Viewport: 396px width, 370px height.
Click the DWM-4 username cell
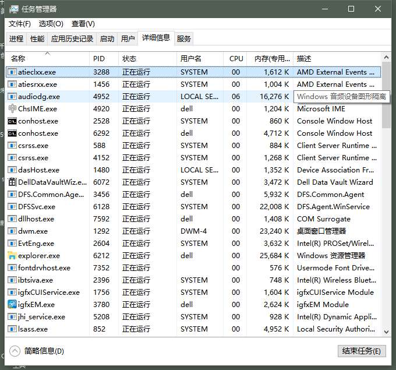click(x=194, y=231)
